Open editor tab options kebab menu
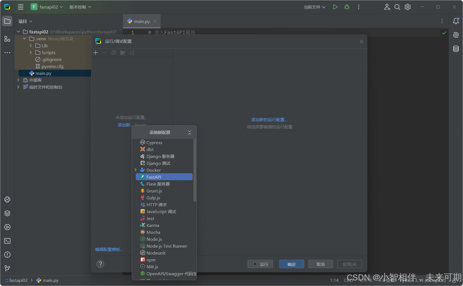 tap(442, 21)
